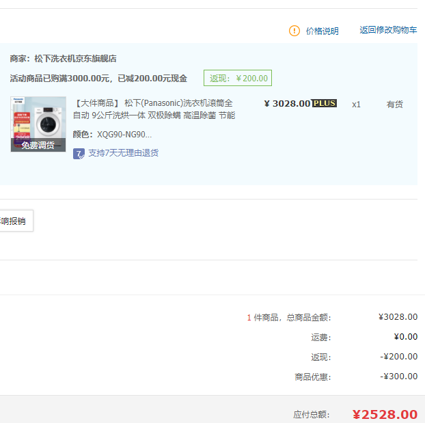Screen dimensions: 425x423
Task: Open the Panasonic washer product thumbnail
Action: (x=38, y=124)
